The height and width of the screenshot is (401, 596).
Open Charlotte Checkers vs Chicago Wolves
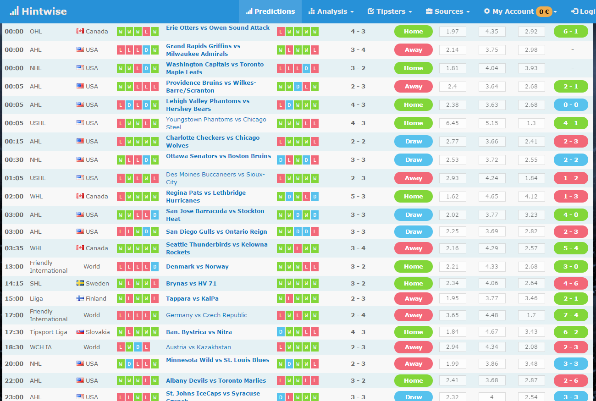click(213, 142)
